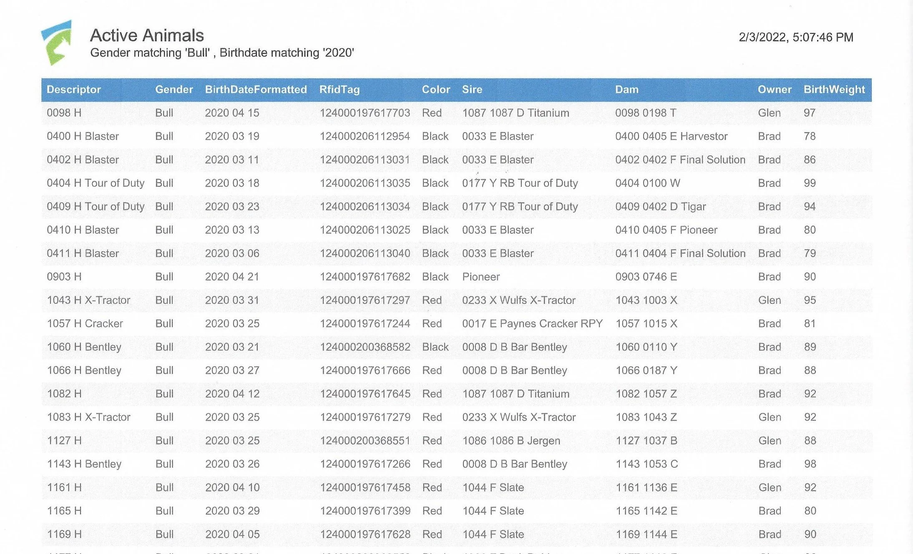Click the Owner column header
Image resolution: width=913 pixels, height=554 pixels.
pyautogui.click(x=774, y=90)
